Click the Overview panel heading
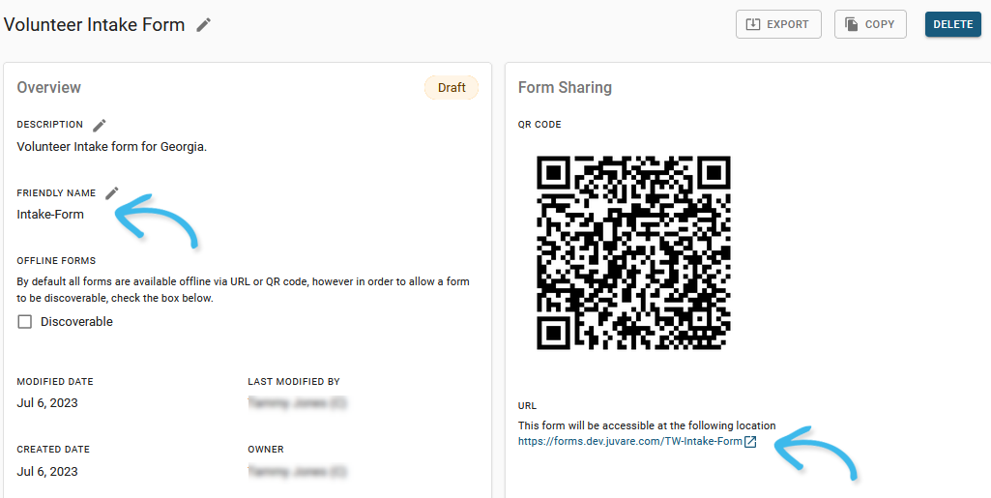Screen dimensions: 991x498 click(x=49, y=87)
